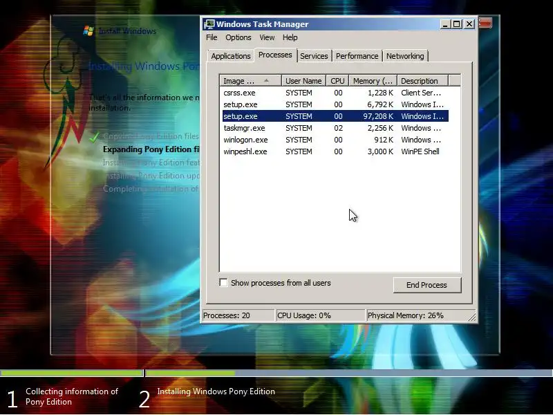553x415 pixels.
Task: Click Collecting information of Pony Edition label
Action: [x=72, y=396]
